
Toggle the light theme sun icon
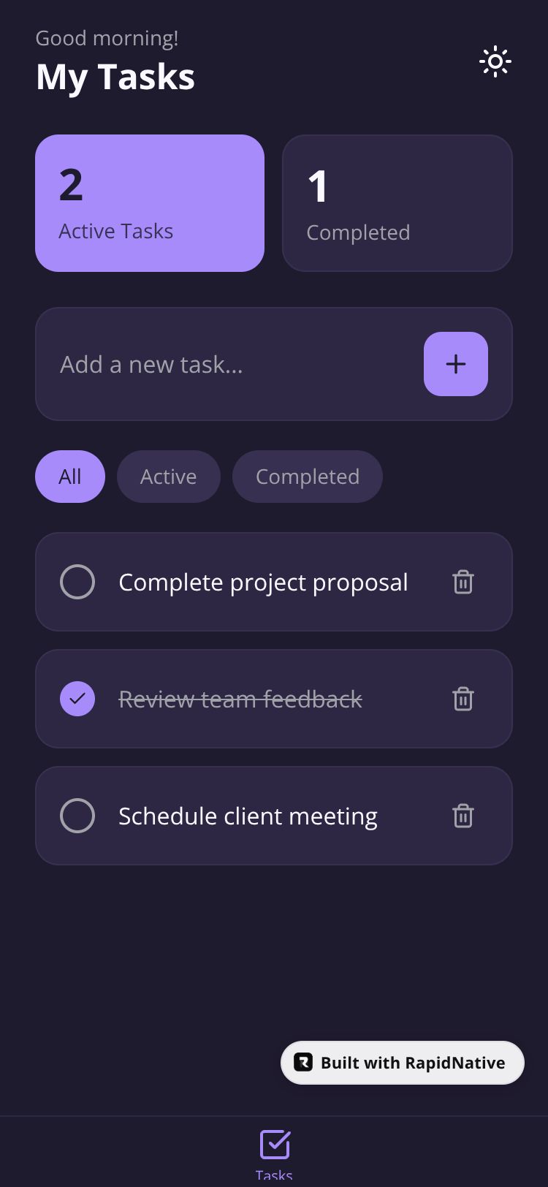coord(495,61)
